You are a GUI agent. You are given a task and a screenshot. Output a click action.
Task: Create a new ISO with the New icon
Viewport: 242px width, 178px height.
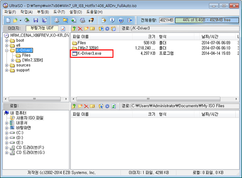(x=8, y=20)
